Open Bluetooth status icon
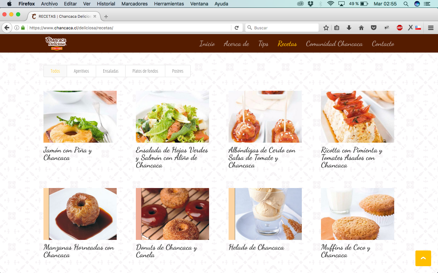 coord(321,4)
